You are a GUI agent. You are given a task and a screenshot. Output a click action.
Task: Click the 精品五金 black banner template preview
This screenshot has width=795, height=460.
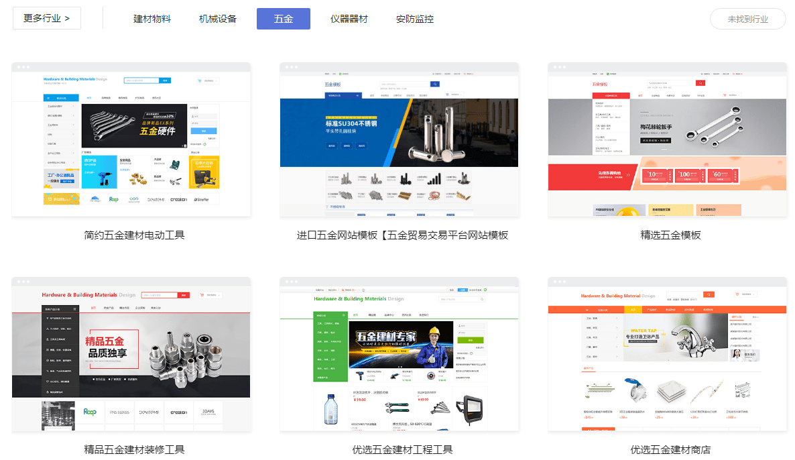coord(131,354)
